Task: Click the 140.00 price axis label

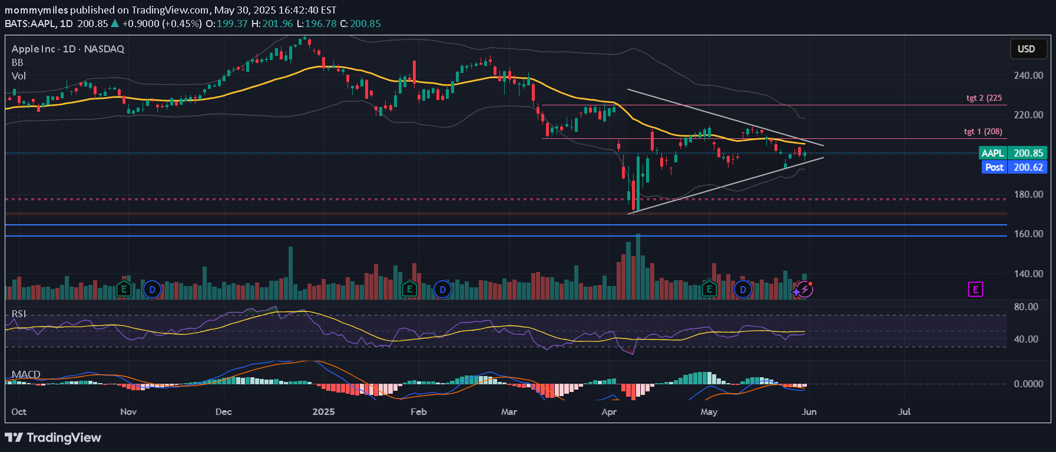Action: click(1028, 274)
